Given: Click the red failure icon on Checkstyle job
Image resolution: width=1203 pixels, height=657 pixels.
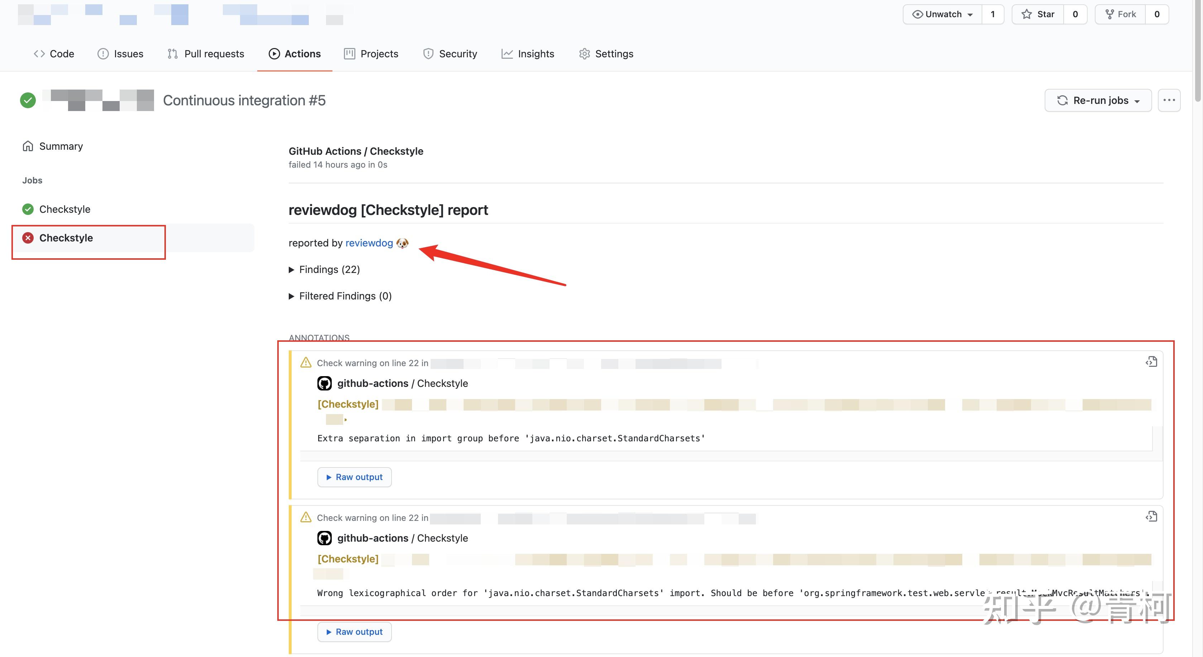Looking at the screenshot, I should pos(28,238).
